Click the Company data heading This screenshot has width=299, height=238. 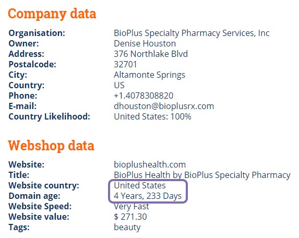click(52, 14)
